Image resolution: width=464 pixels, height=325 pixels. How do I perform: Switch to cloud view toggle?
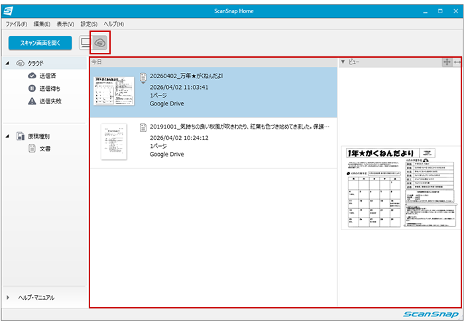point(100,43)
